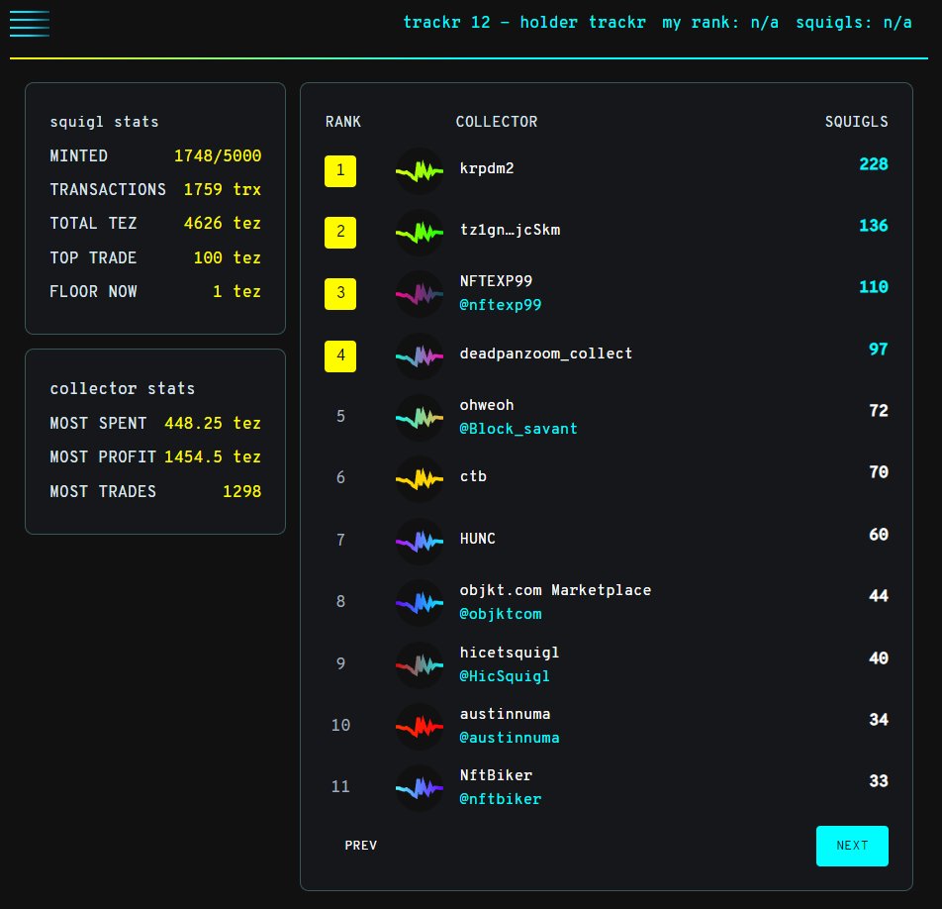Click the 228 squigls count
Screen dimensions: 942x909
coord(874,164)
